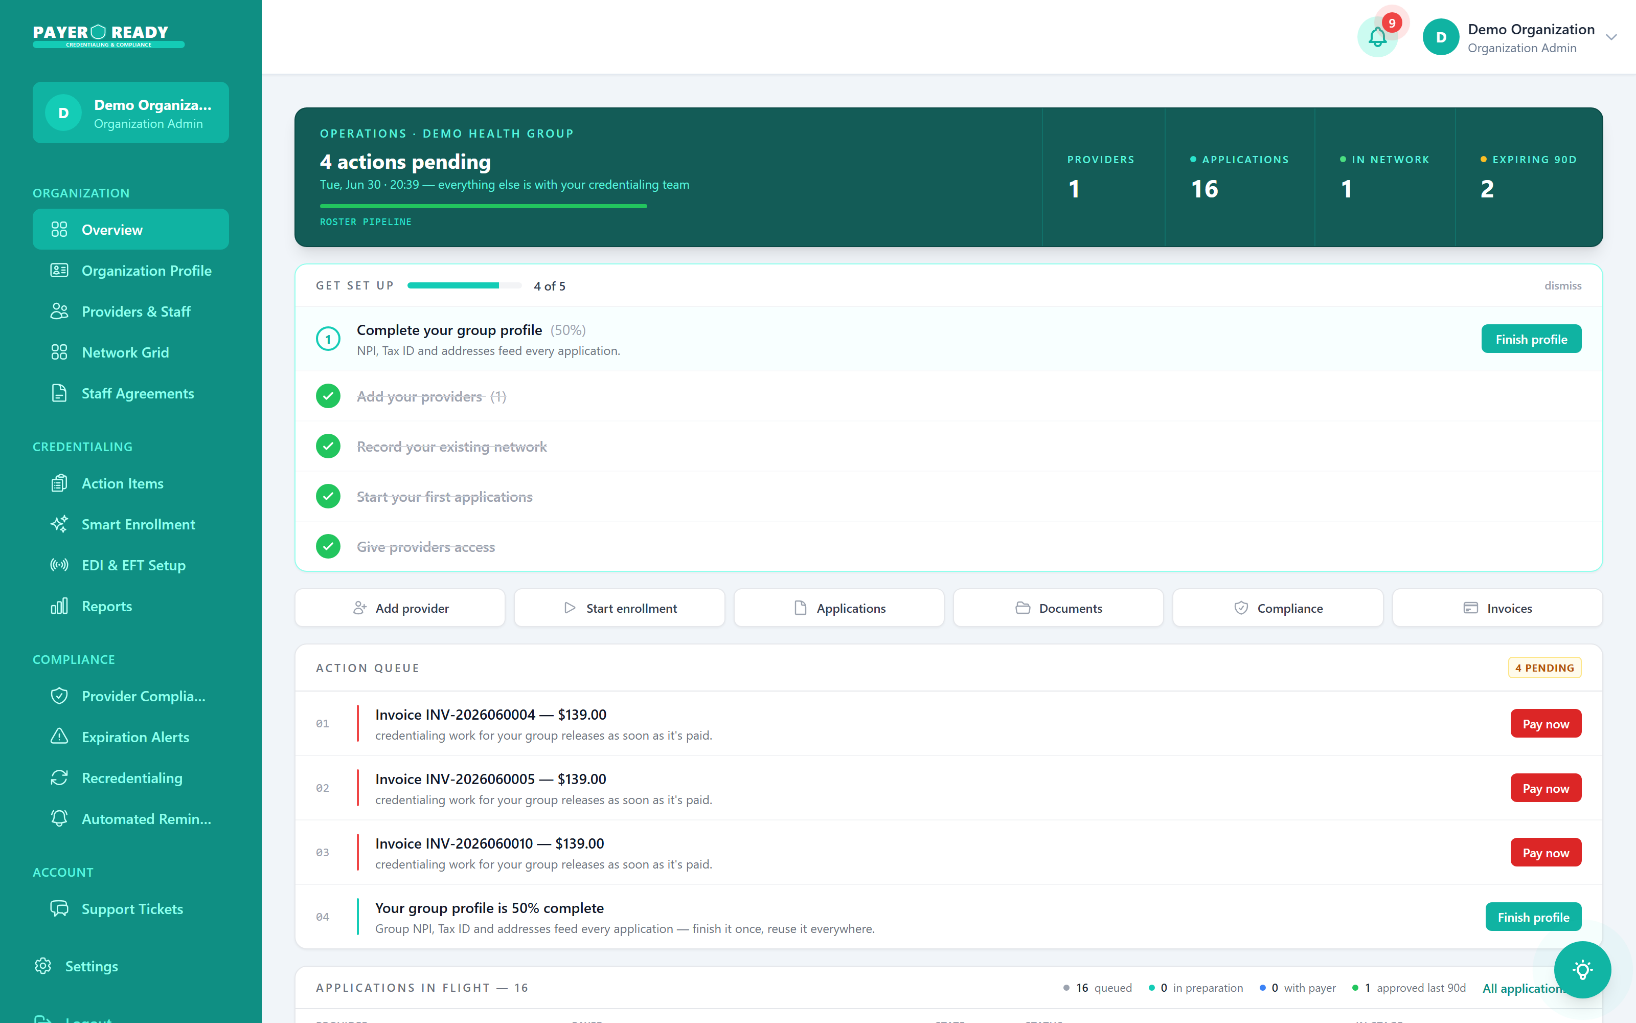Image resolution: width=1636 pixels, height=1023 pixels.
Task: Pay now for invoice INV-2026060004
Action: pos(1546,723)
